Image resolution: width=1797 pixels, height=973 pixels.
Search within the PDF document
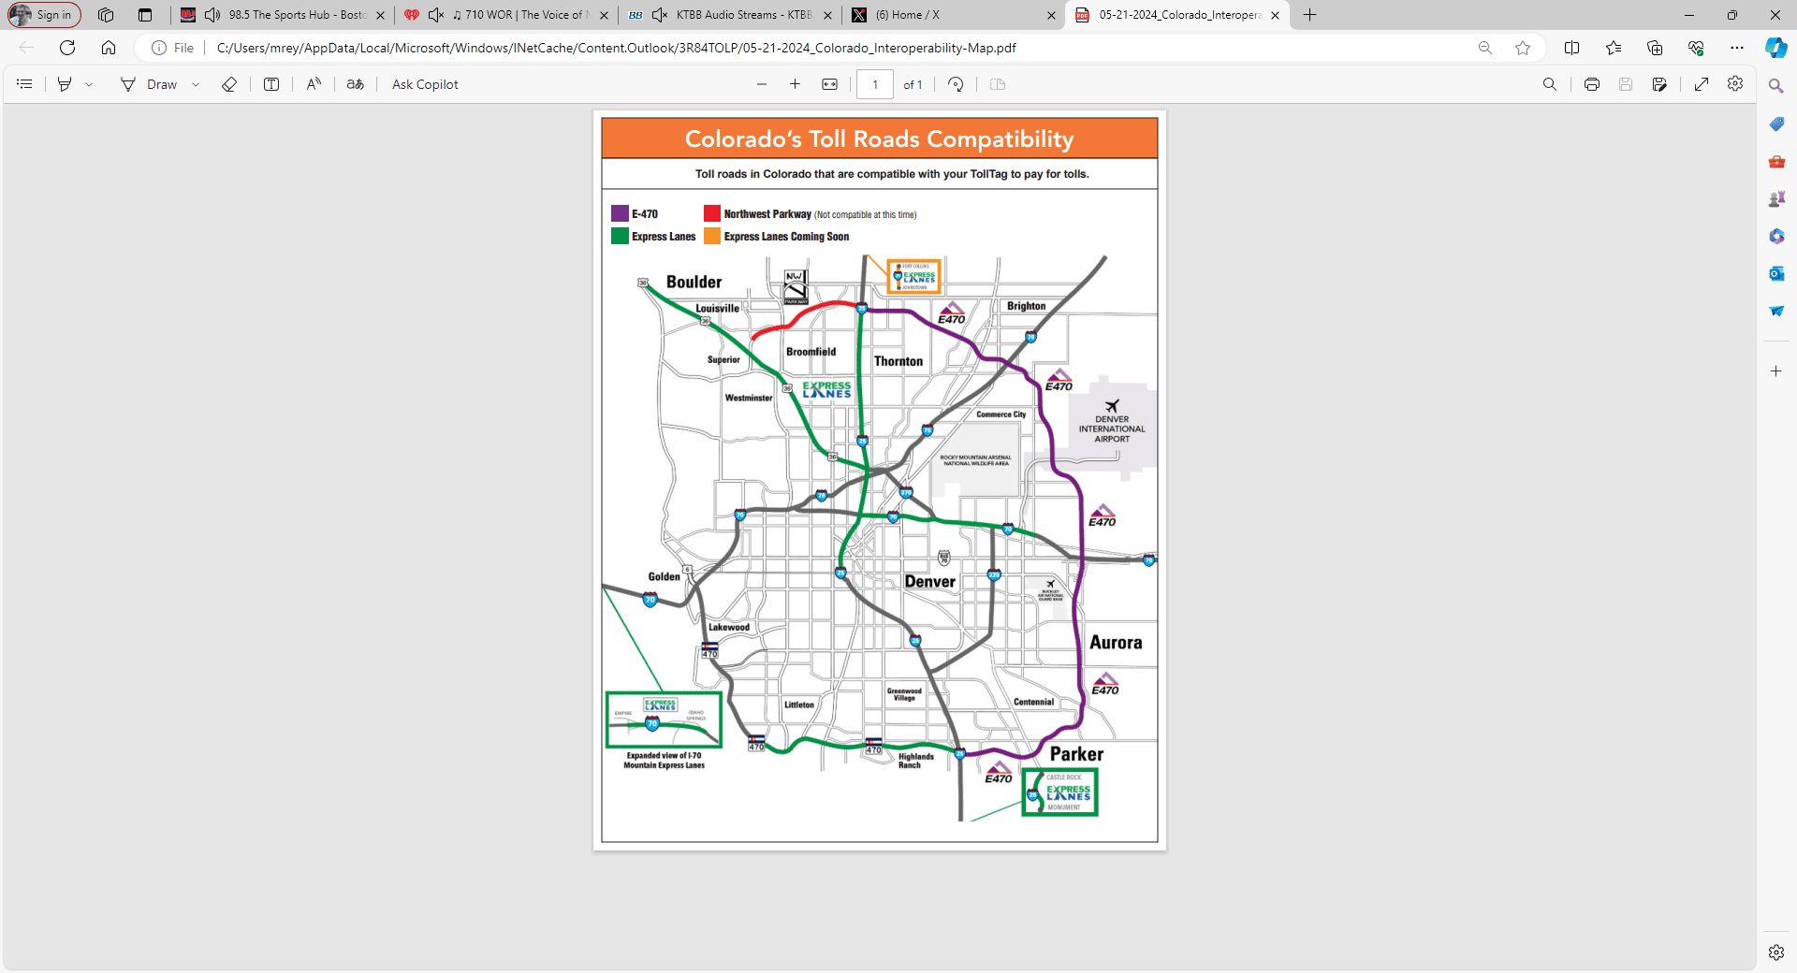pyautogui.click(x=1550, y=84)
